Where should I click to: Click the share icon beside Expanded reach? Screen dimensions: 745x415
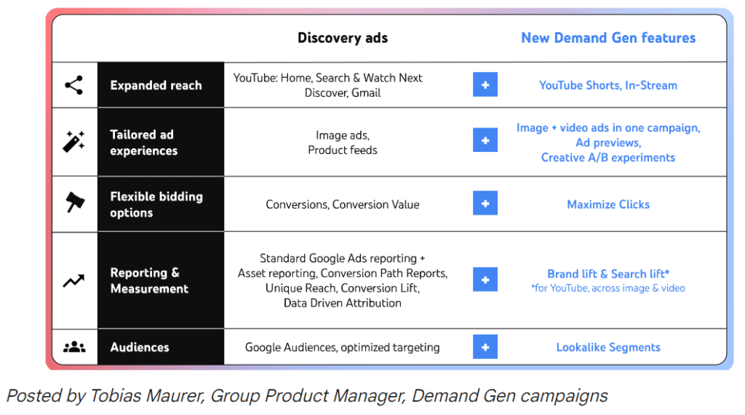(x=73, y=85)
